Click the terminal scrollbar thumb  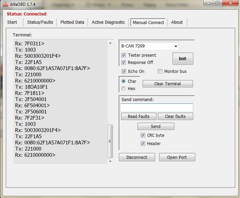point(110,141)
